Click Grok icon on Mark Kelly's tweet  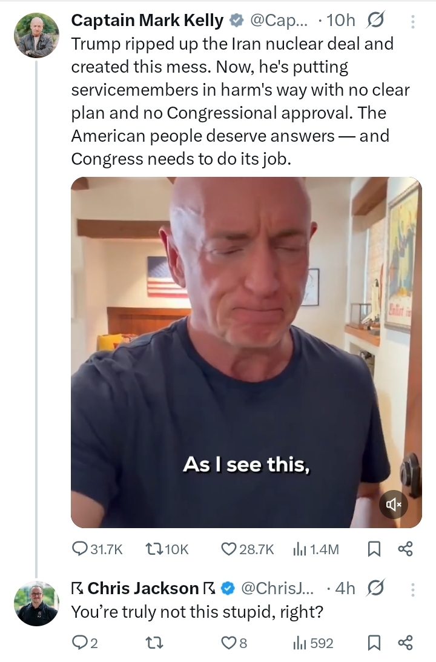click(x=376, y=21)
